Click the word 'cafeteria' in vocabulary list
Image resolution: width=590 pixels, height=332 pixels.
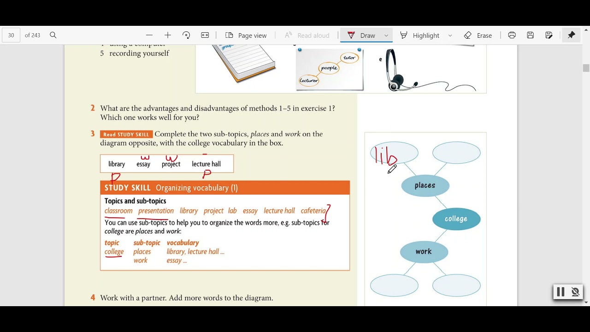[x=313, y=211]
